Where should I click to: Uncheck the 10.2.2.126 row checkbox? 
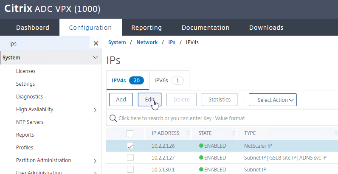click(130, 146)
